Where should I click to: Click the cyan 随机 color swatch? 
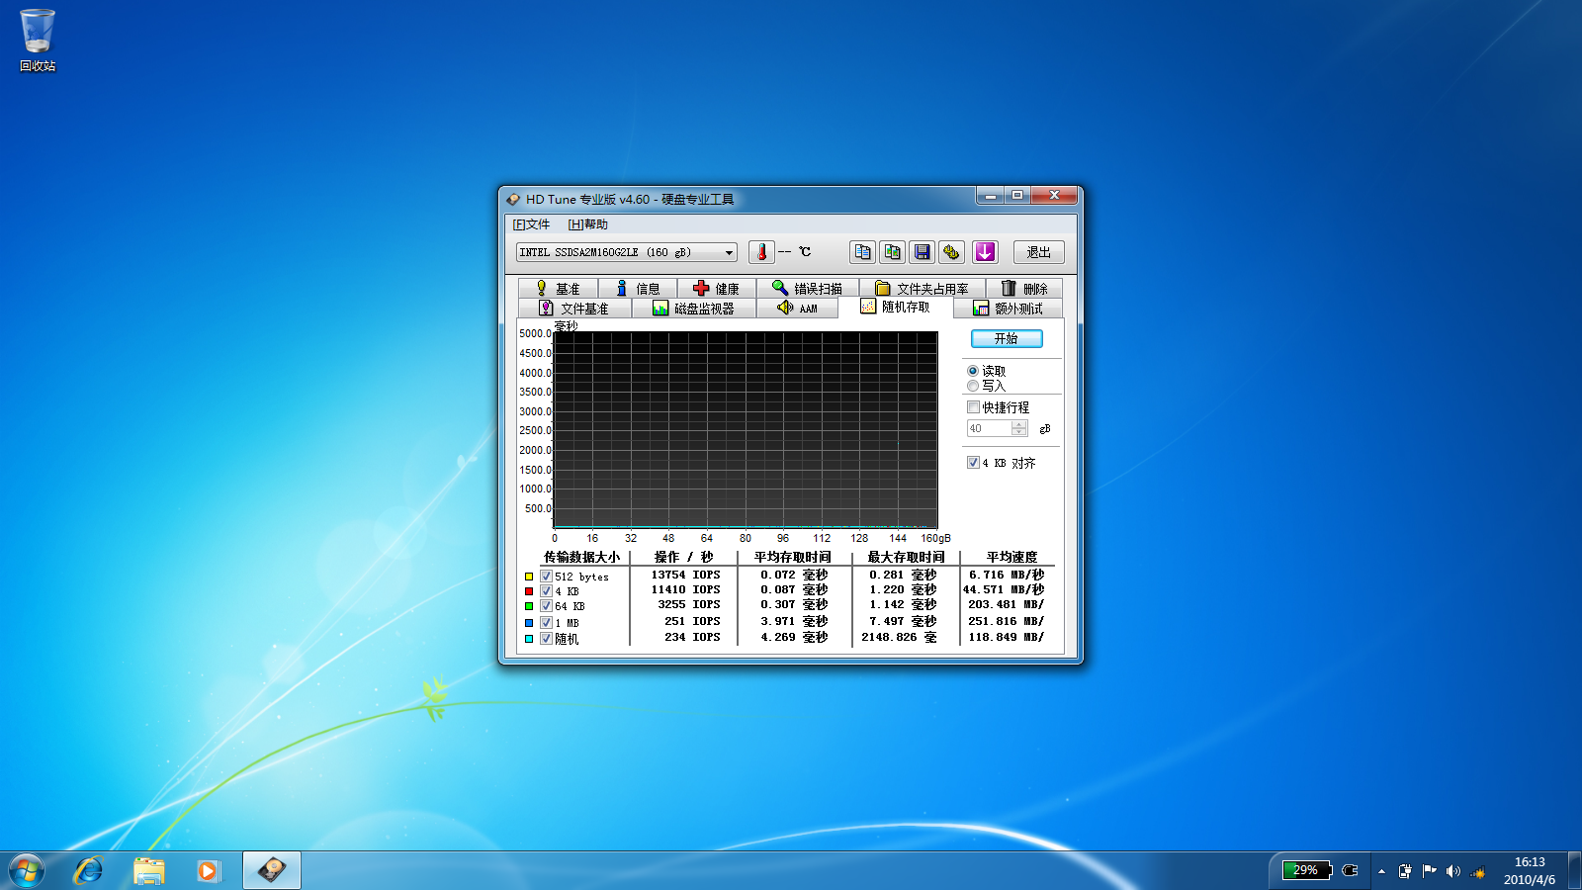point(529,639)
